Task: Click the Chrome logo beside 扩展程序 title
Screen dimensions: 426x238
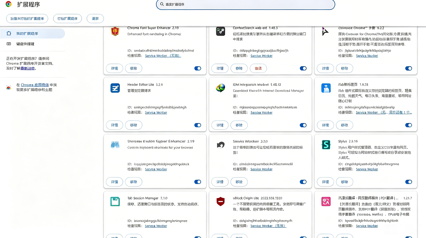Action: (x=9, y=4)
